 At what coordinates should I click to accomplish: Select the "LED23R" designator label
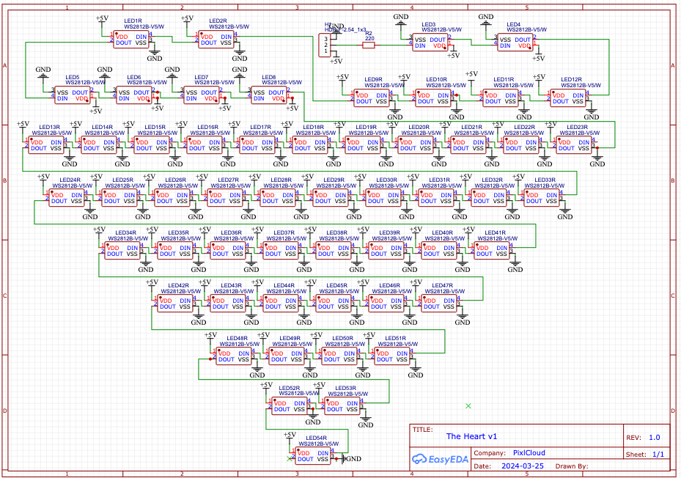(577, 127)
